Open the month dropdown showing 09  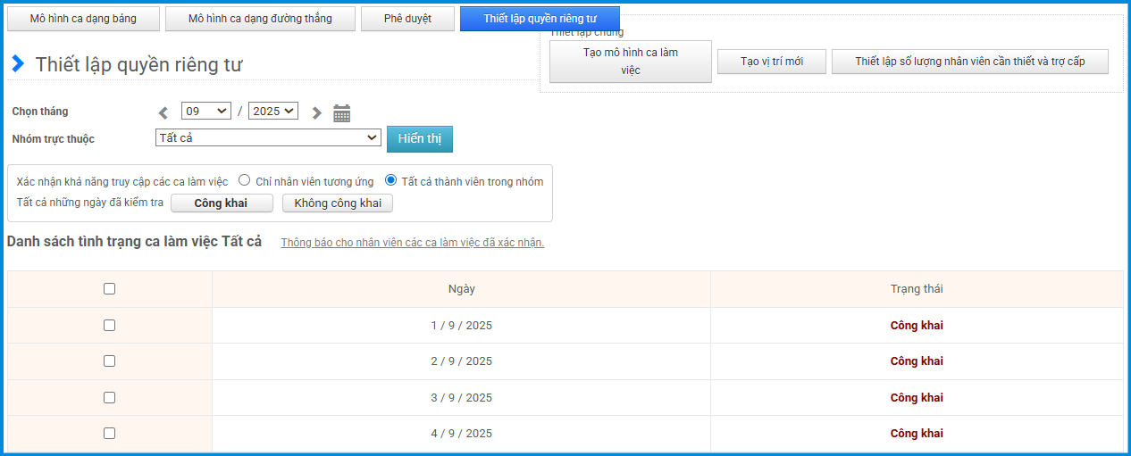pos(205,112)
